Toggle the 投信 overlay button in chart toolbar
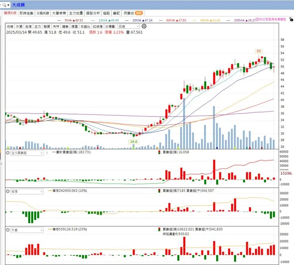This screenshot has width=294, height=265. pyautogui.click(x=28, y=27)
